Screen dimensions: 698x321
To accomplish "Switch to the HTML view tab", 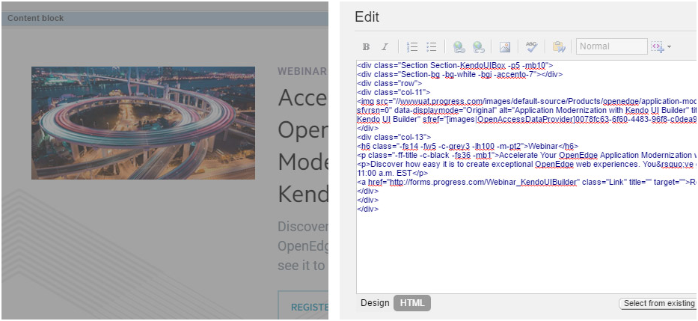I will tap(412, 303).
